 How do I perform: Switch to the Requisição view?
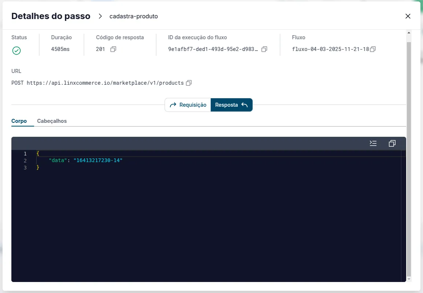pos(188,105)
